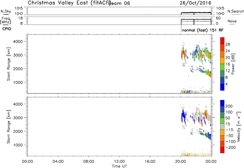Click the 'Velocity [m s-1]' colorbar title

coord(239,127)
